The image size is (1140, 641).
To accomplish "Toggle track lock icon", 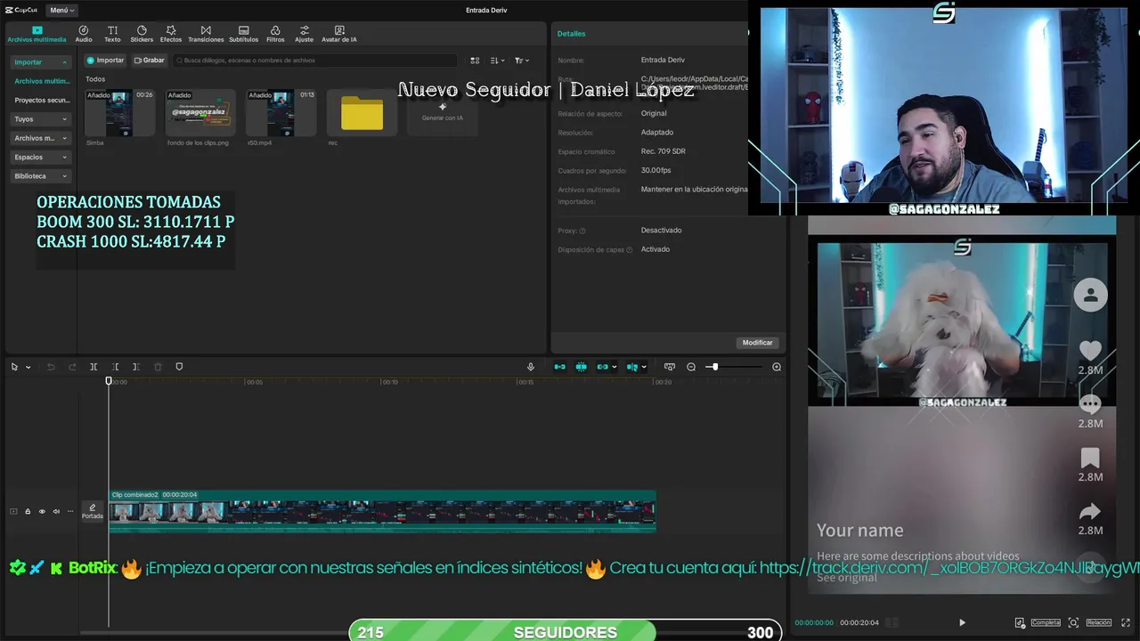I will point(28,511).
